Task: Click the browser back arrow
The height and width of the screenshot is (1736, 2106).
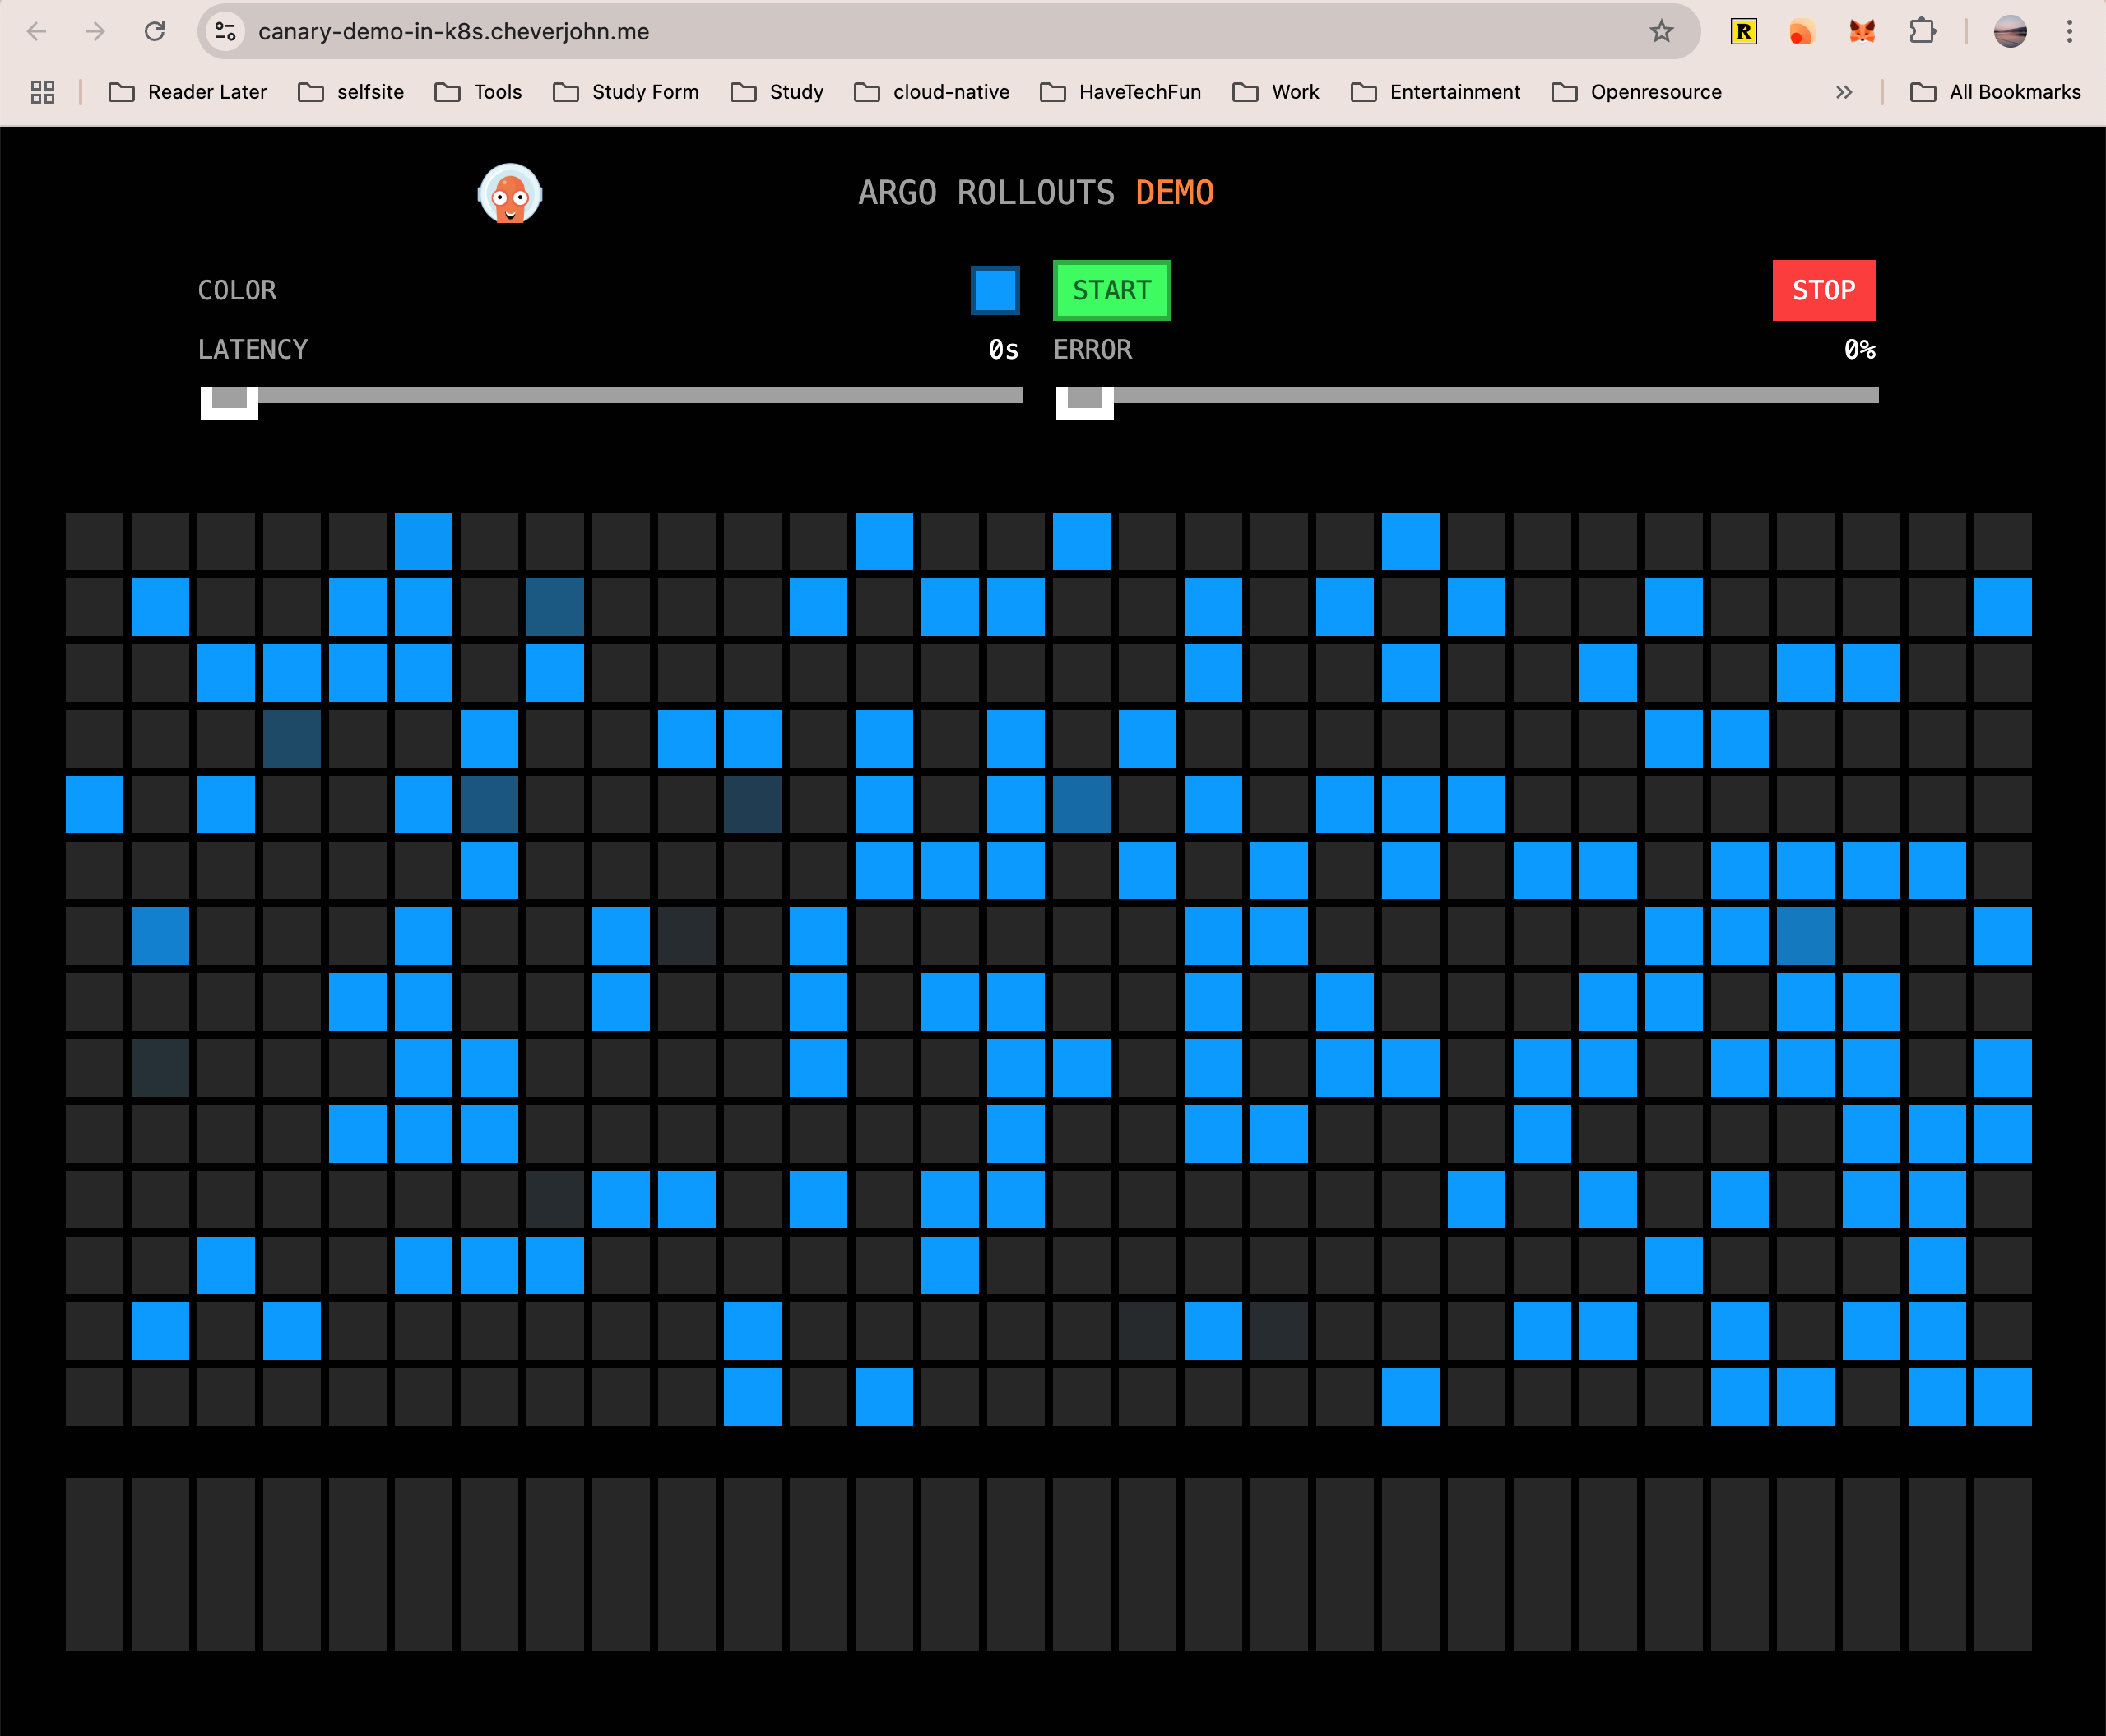Action: coord(37,32)
